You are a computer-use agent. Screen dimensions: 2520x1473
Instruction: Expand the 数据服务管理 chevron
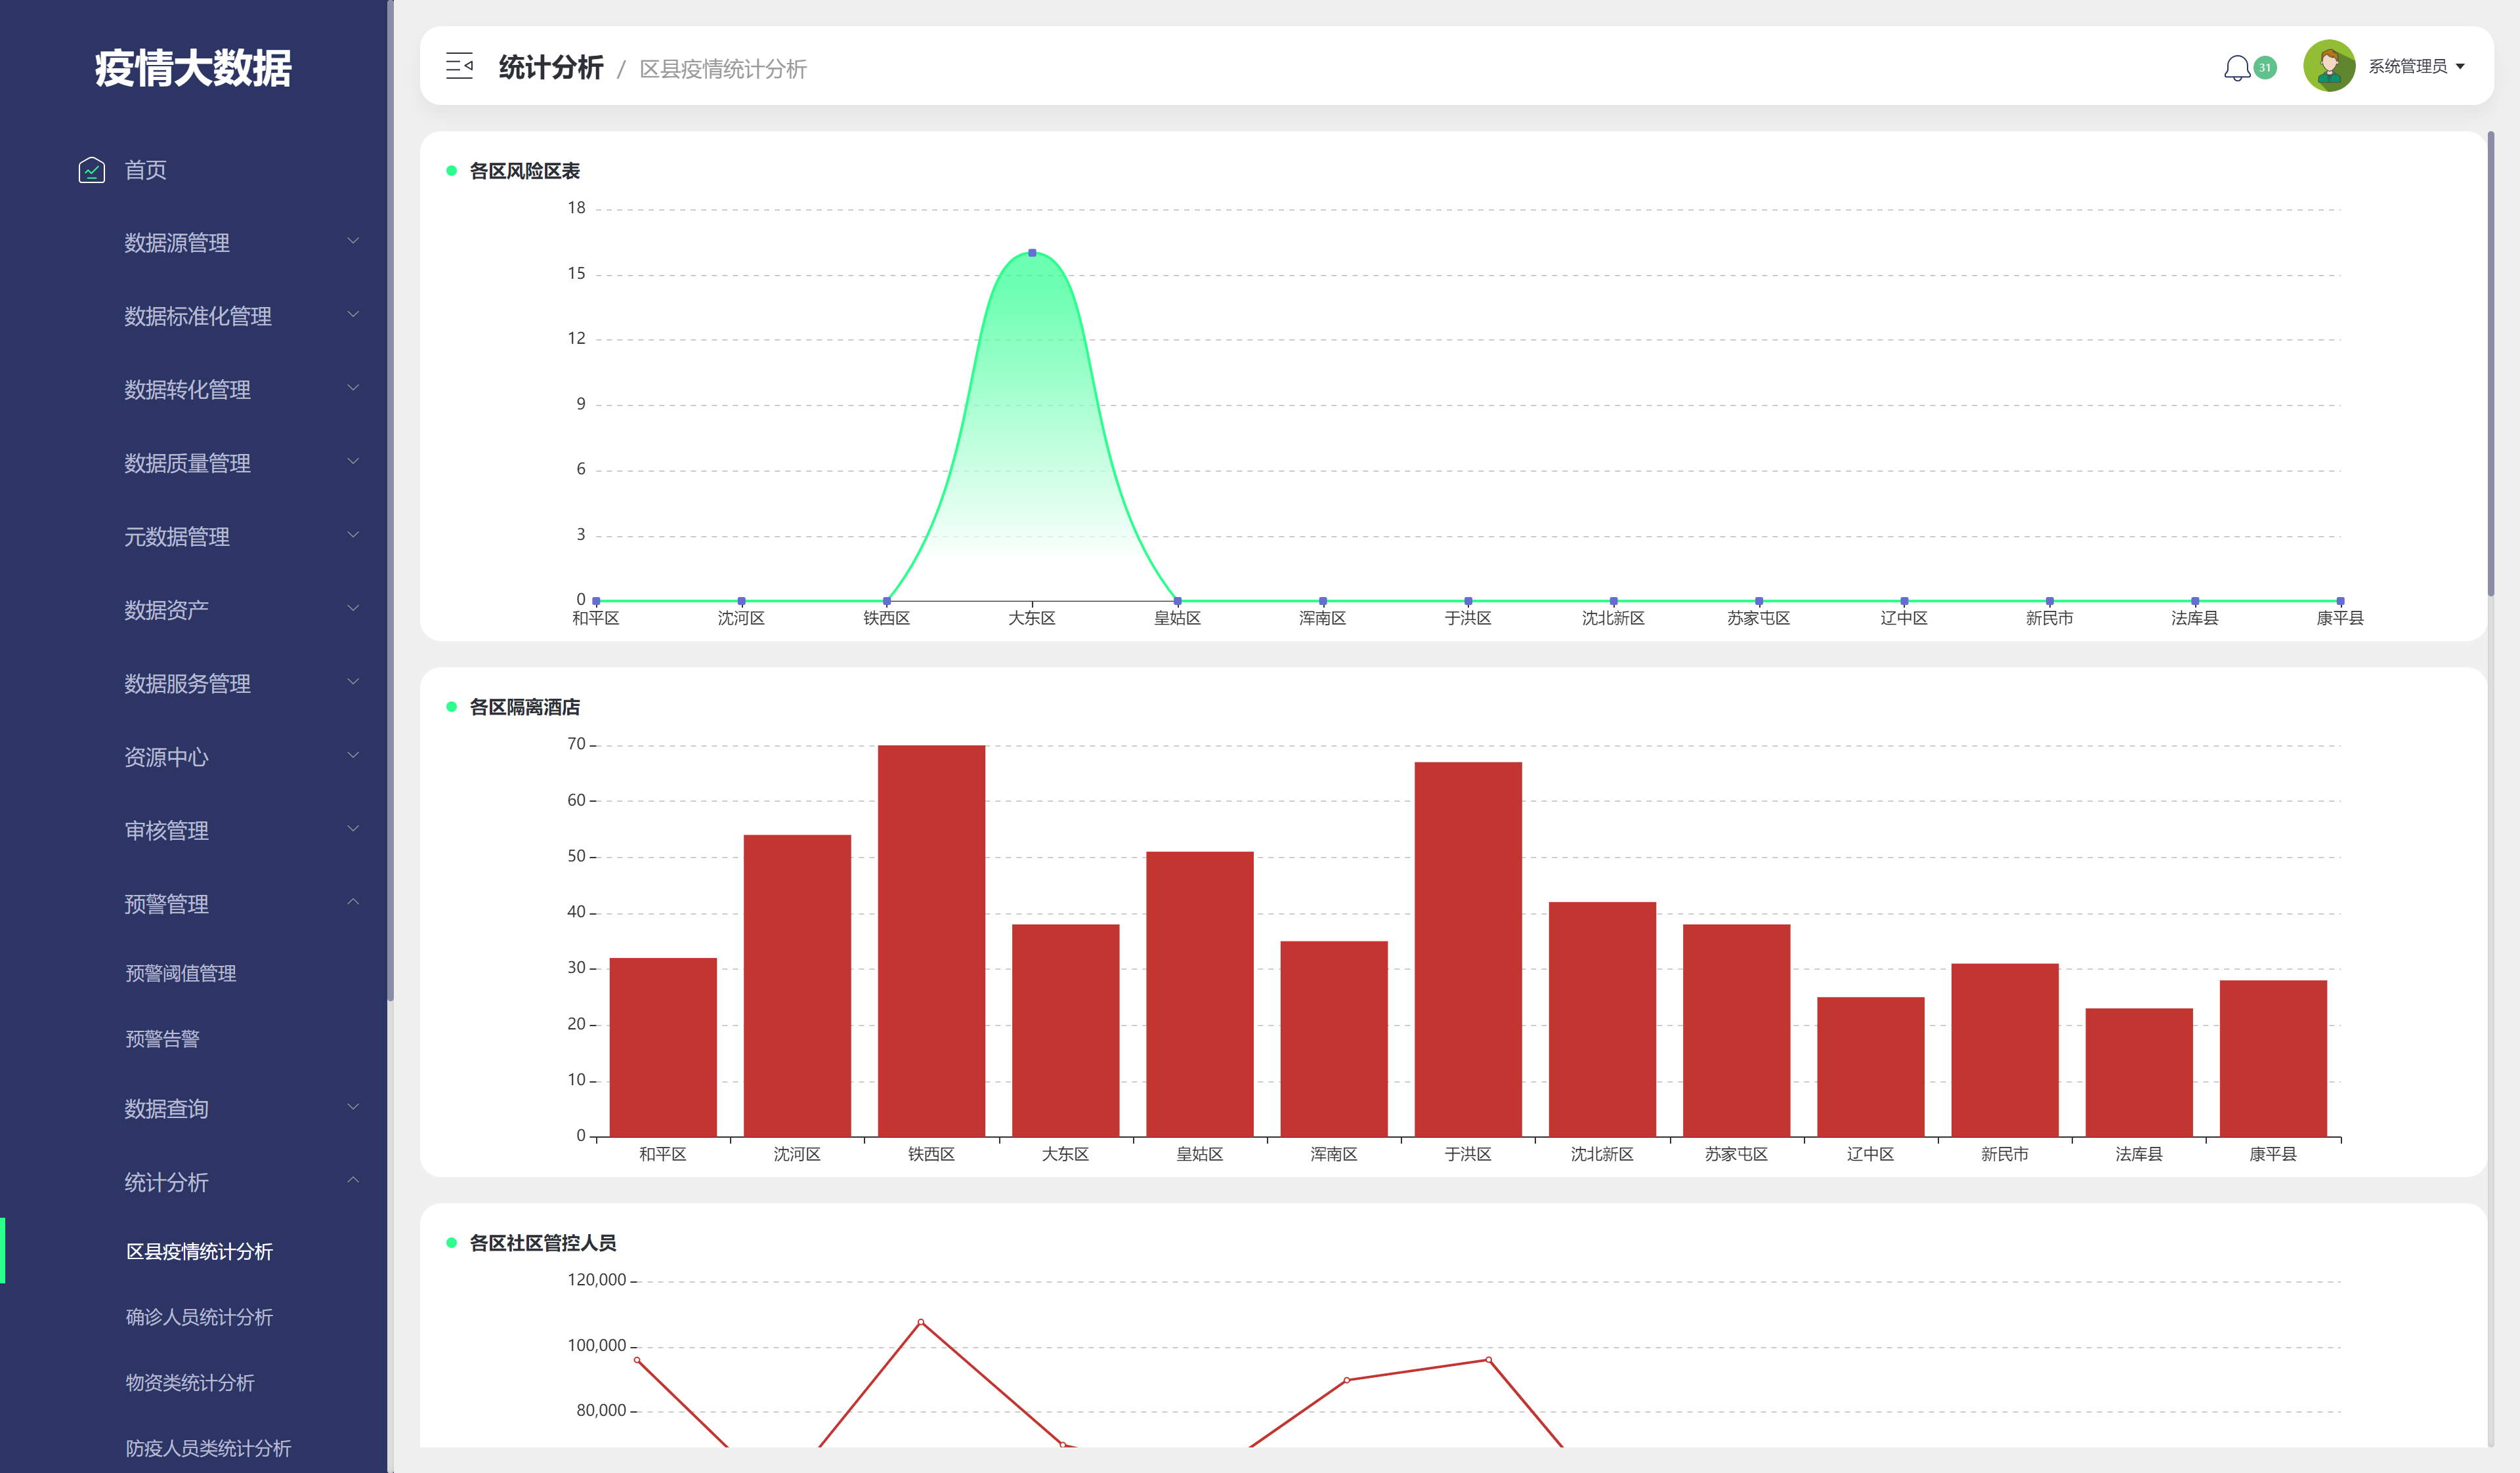tap(353, 682)
